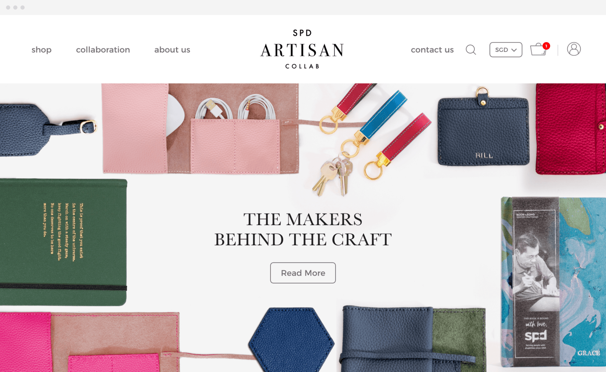This screenshot has width=606, height=372.
Task: Open the shop menu
Action: click(x=41, y=50)
